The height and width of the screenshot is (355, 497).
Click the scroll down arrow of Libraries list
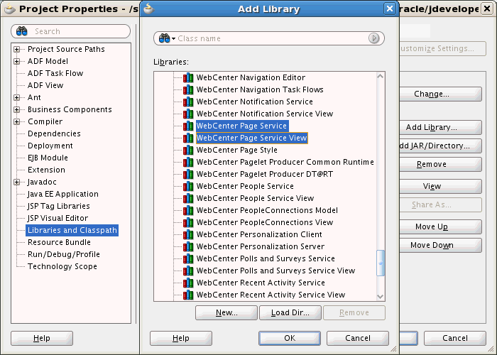(x=381, y=297)
